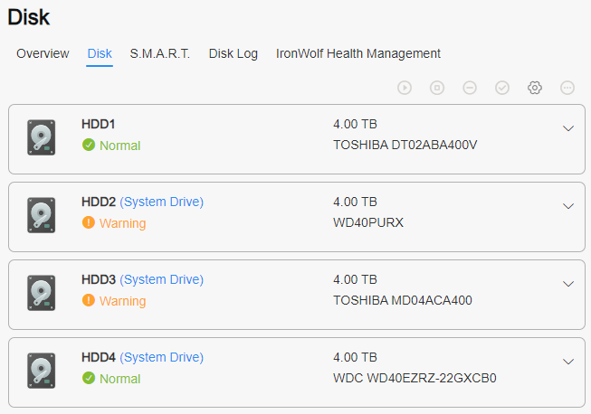Image resolution: width=591 pixels, height=414 pixels.
Task: Click HDD3 4.00 TB capacity
Action: (355, 279)
